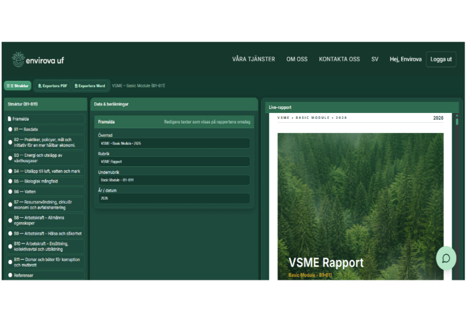This screenshot has width=468, height=322.
Task: Click the list icon on Struktur button
Action: 10,86
